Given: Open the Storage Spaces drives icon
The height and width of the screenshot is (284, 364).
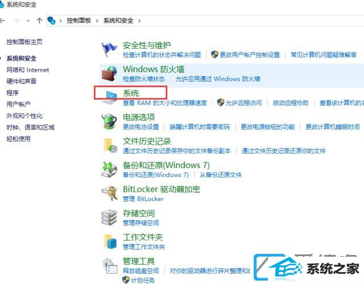Looking at the screenshot, I should 109,217.
